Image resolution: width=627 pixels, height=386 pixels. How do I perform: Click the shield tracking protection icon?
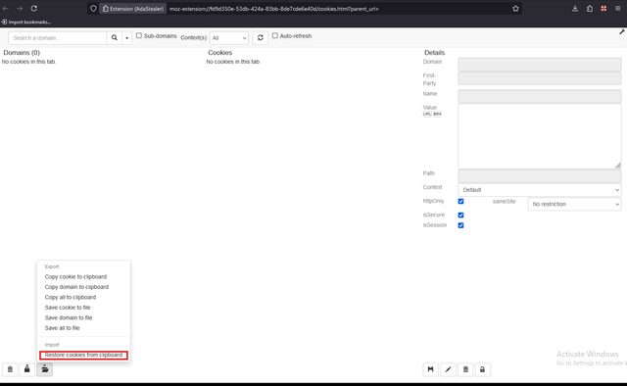click(x=93, y=9)
